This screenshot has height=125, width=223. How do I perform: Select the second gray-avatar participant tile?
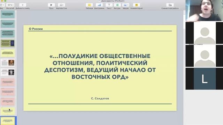coord(204,56)
